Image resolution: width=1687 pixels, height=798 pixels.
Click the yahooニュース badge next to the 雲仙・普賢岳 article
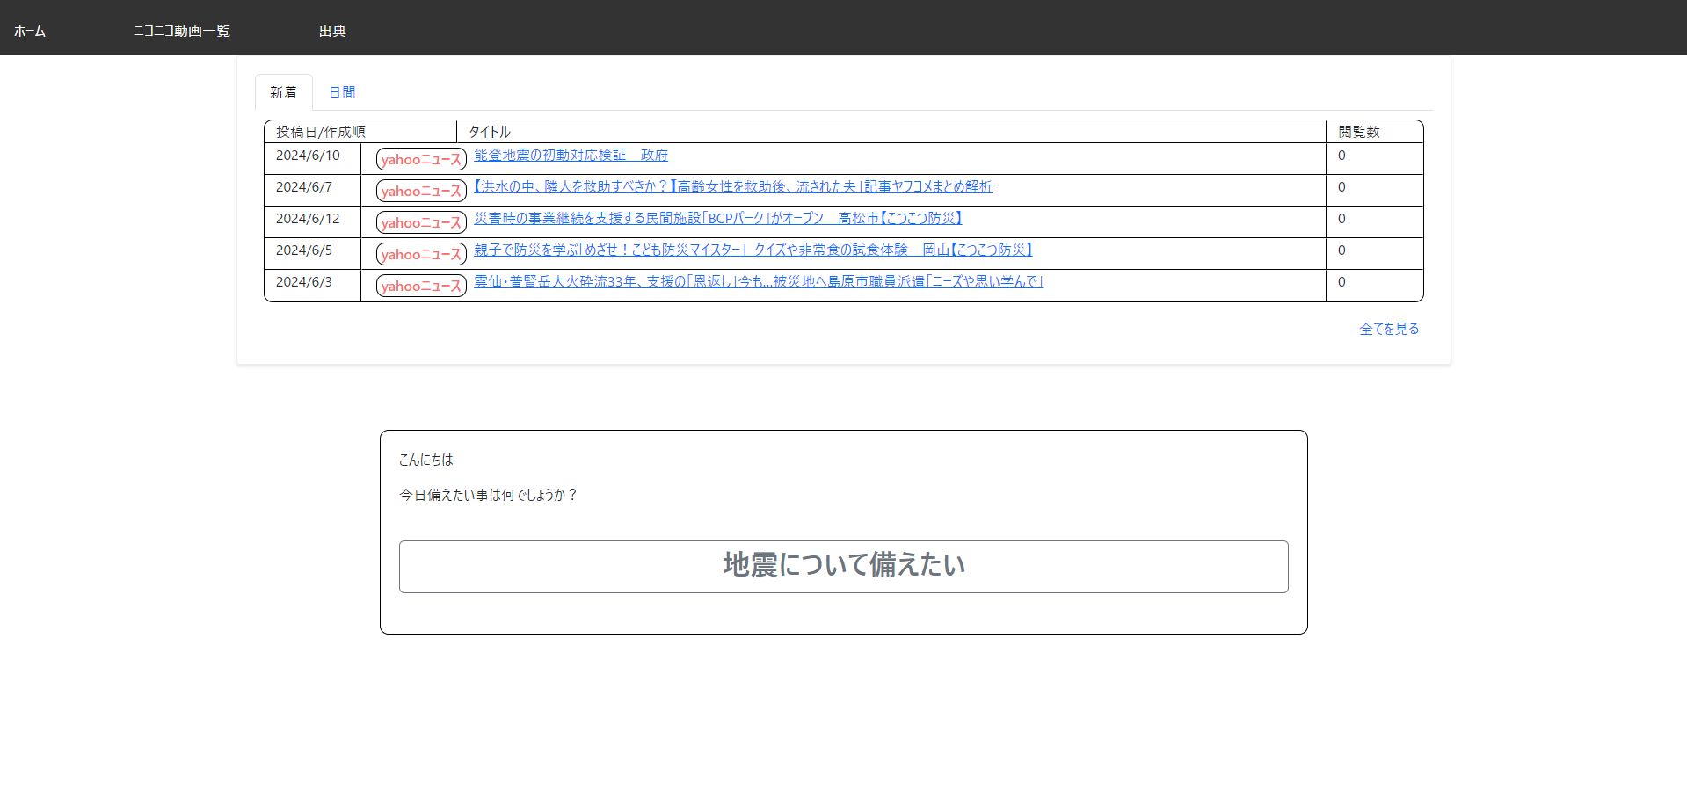pos(420,286)
